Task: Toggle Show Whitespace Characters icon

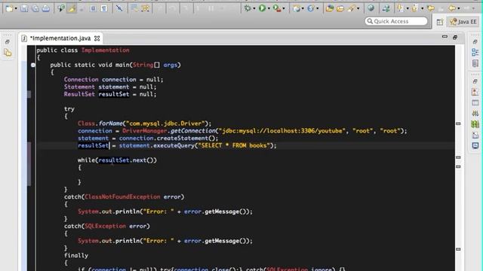Action: 104,8
